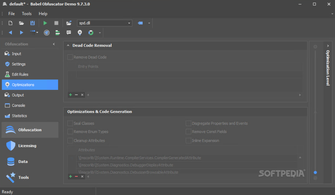Enable Inline Expansion checkbox

pos(188,140)
